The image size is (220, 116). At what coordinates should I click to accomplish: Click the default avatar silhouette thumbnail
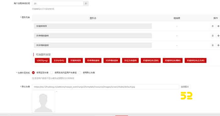pos(43,102)
